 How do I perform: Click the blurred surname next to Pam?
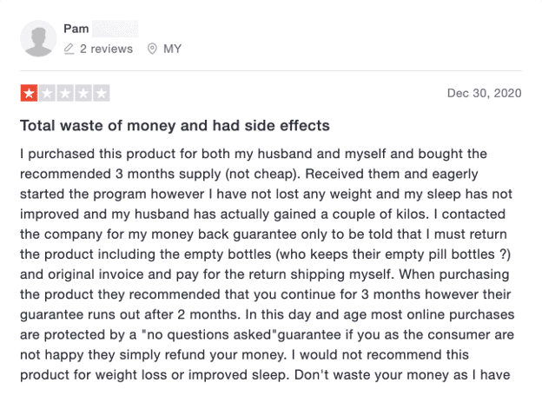tap(116, 29)
